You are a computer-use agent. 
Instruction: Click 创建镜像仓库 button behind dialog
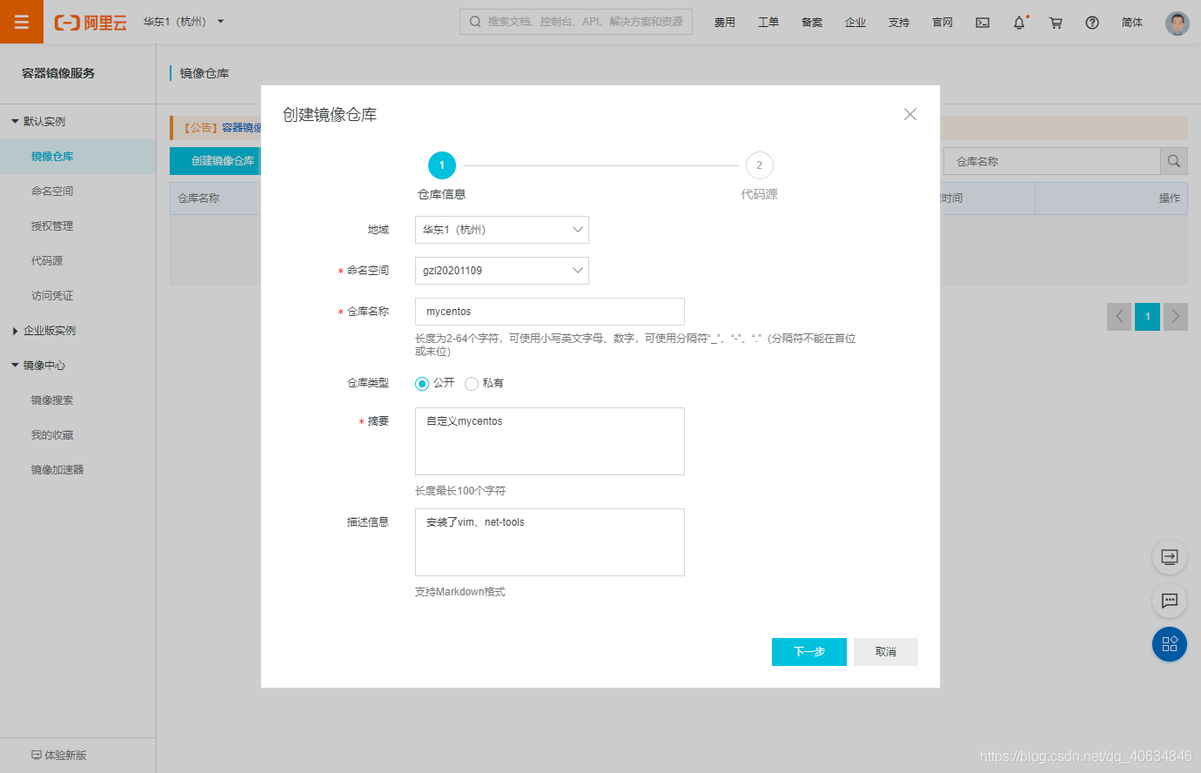pyautogui.click(x=215, y=161)
